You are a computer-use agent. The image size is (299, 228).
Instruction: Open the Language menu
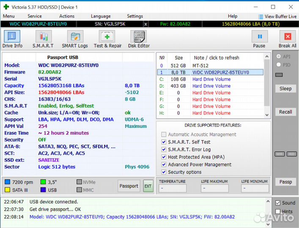(x=101, y=16)
